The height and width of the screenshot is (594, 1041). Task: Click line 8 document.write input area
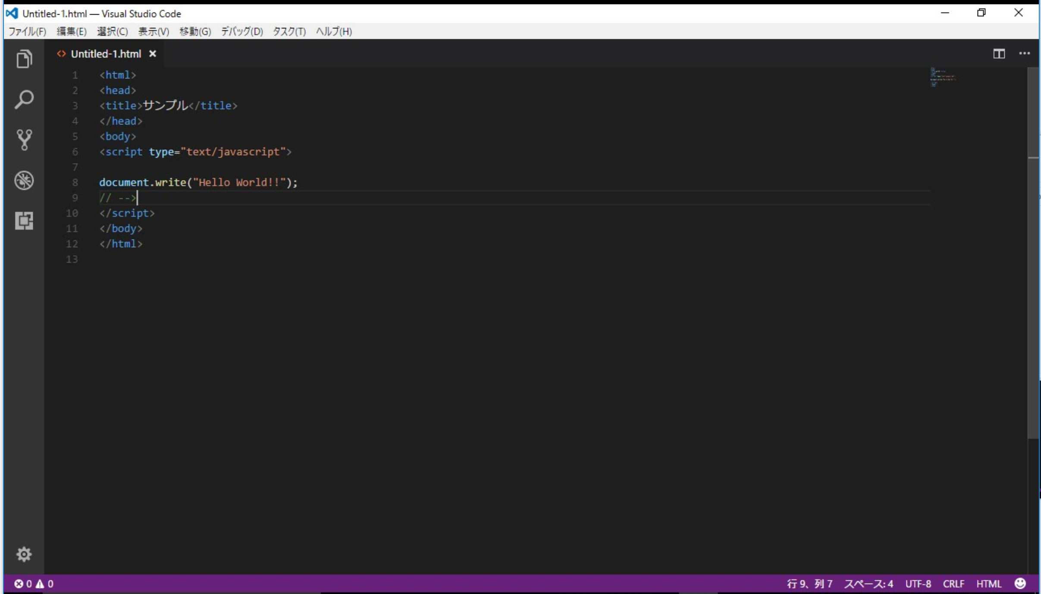pyautogui.click(x=198, y=182)
